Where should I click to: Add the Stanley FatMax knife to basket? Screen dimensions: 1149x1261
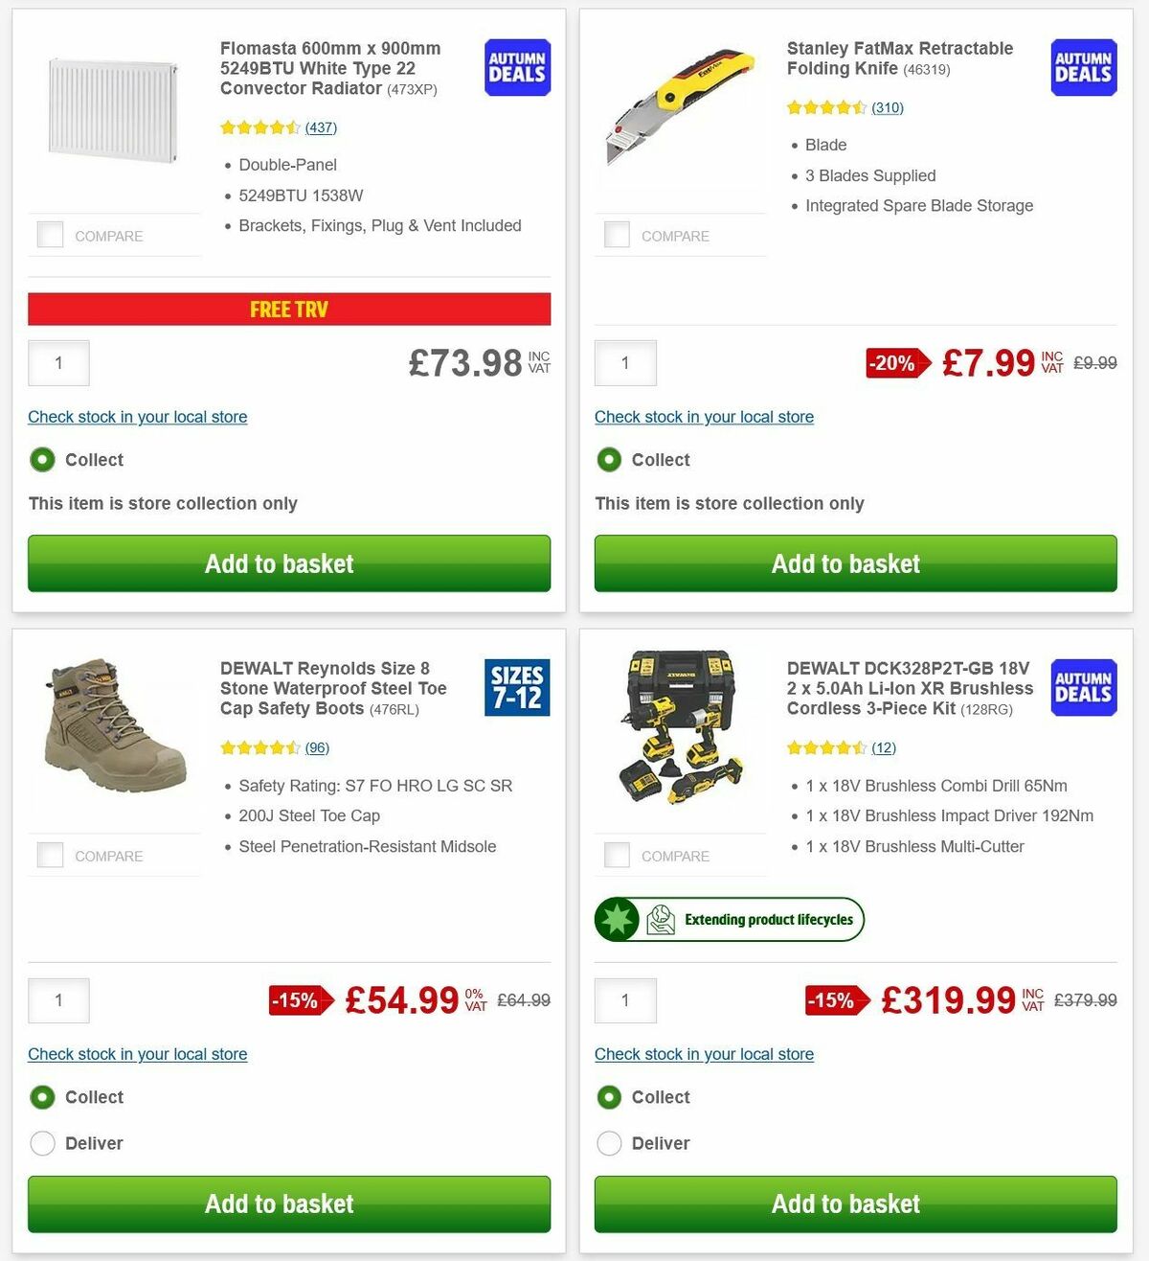846,563
